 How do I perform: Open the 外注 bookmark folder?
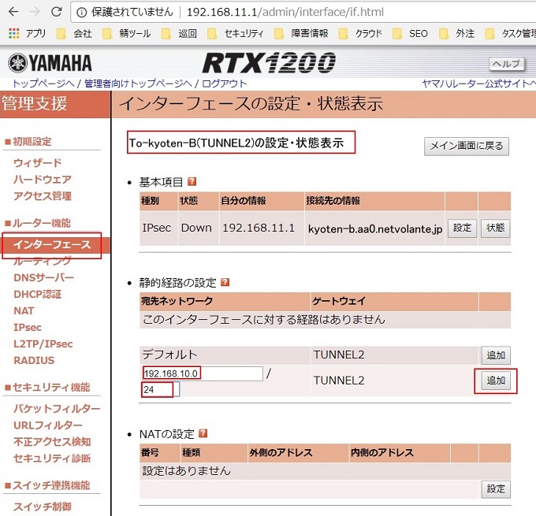(x=457, y=34)
